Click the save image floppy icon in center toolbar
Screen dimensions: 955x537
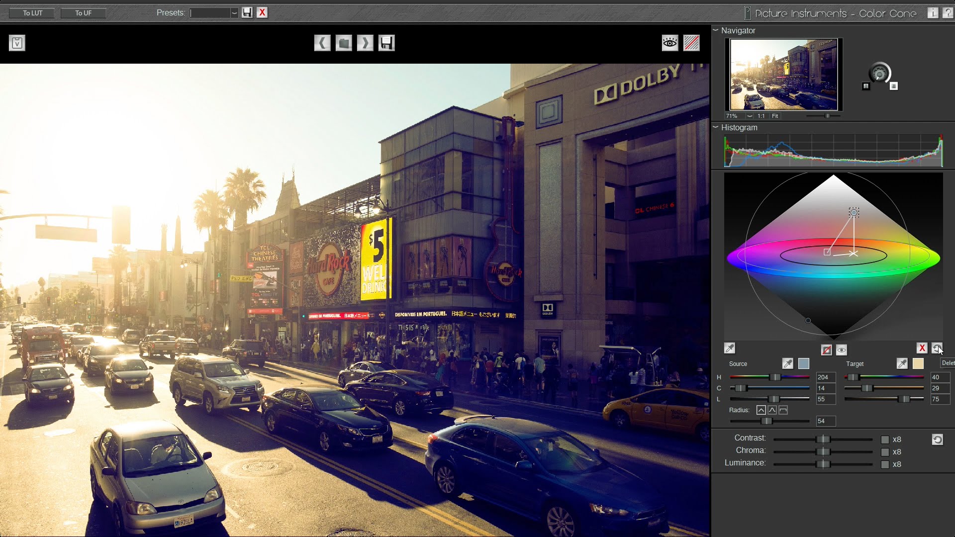click(386, 43)
